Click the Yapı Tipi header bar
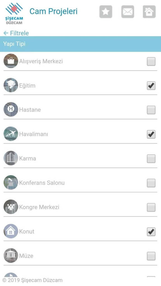Viewport: 161px width, 286px height. click(x=80, y=44)
